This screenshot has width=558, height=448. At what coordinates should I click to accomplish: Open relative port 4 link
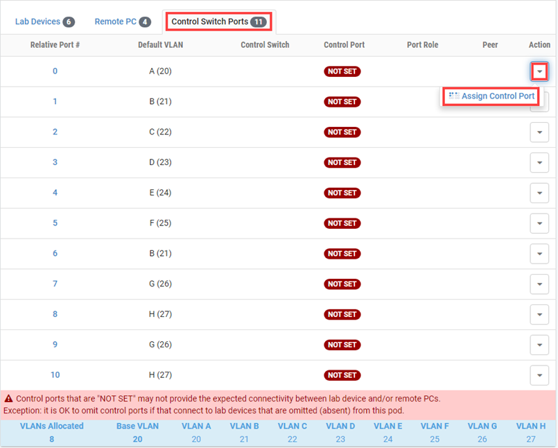coord(55,193)
